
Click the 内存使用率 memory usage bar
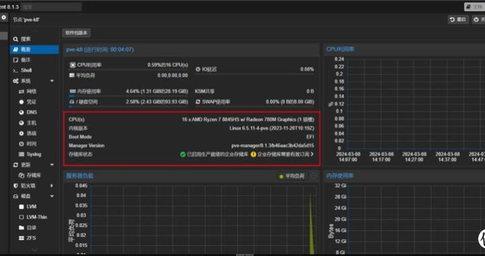pyautogui.click(x=129, y=96)
